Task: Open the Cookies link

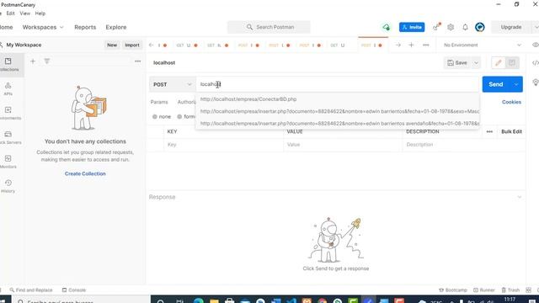Action: click(511, 102)
